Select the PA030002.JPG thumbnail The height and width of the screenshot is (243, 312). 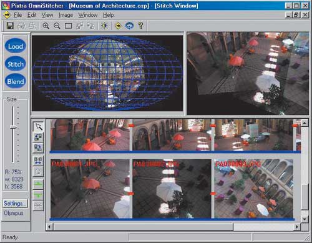coord(172,189)
